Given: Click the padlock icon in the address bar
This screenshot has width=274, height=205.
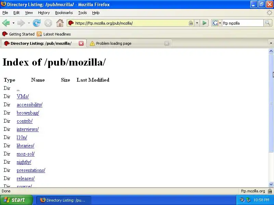Looking at the screenshot, I should [191, 23].
